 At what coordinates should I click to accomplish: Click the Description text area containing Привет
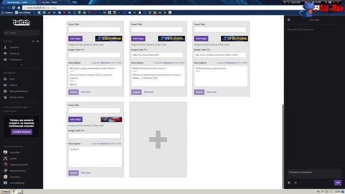(95, 157)
